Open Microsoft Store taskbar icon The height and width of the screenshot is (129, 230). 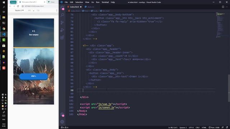tap(4, 46)
